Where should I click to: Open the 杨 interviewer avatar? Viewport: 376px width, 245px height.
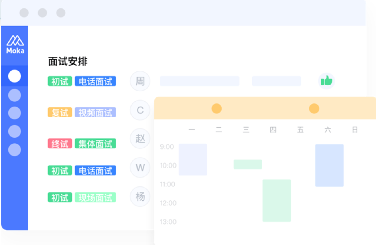coord(140,197)
